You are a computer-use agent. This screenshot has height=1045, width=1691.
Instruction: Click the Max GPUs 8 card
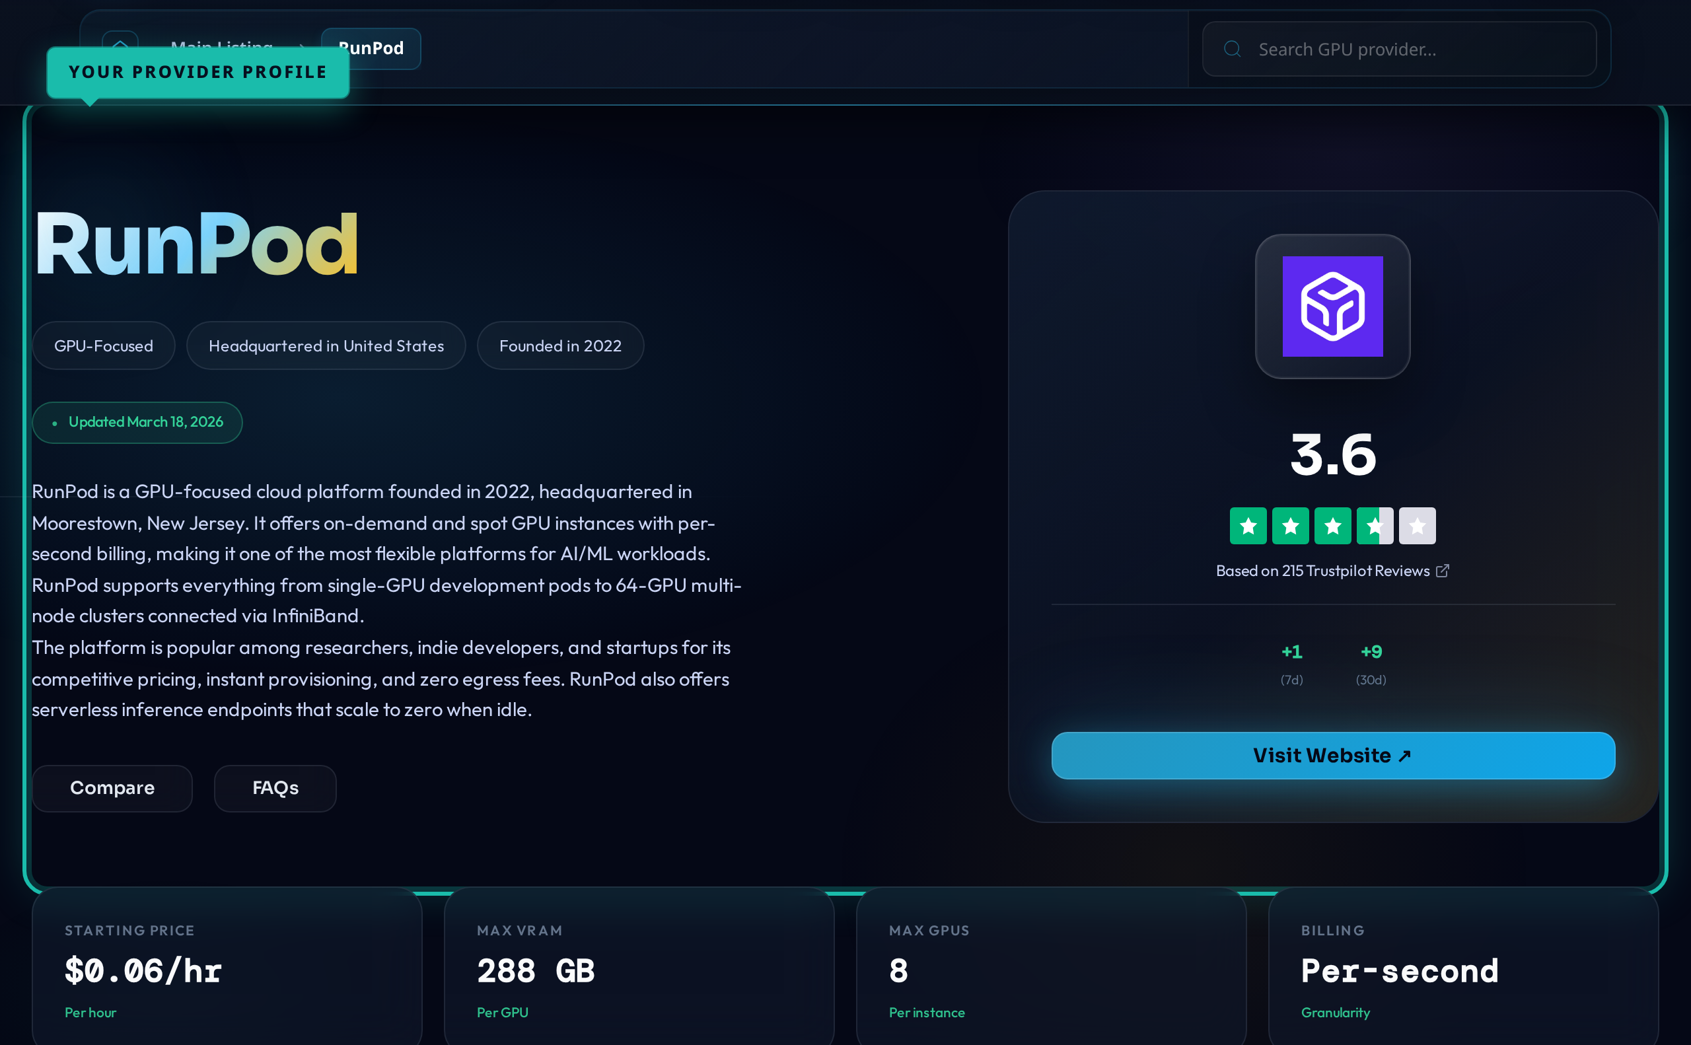tap(1051, 968)
